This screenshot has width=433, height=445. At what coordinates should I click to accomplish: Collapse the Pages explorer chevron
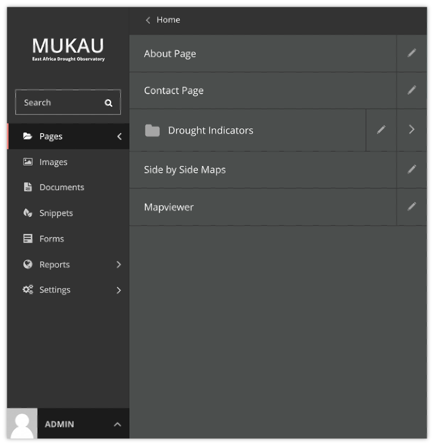click(x=119, y=136)
